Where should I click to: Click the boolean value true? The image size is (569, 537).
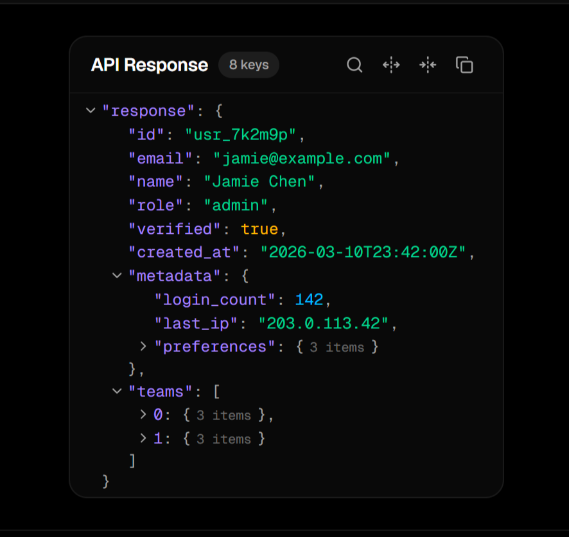[x=259, y=229]
